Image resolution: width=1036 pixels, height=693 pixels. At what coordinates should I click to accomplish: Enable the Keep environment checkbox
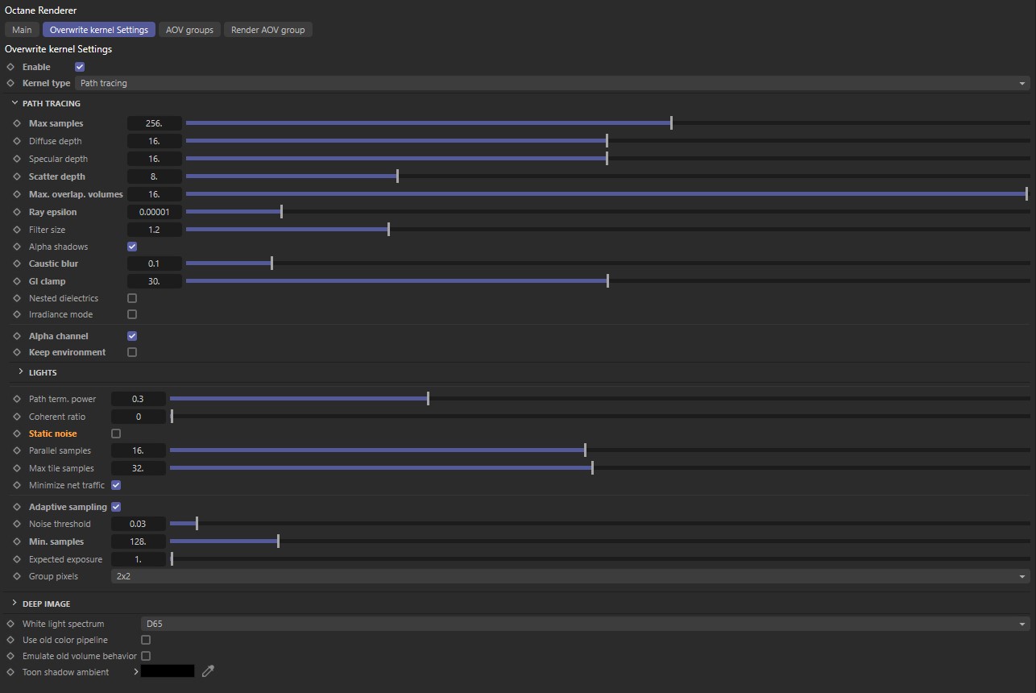[132, 352]
